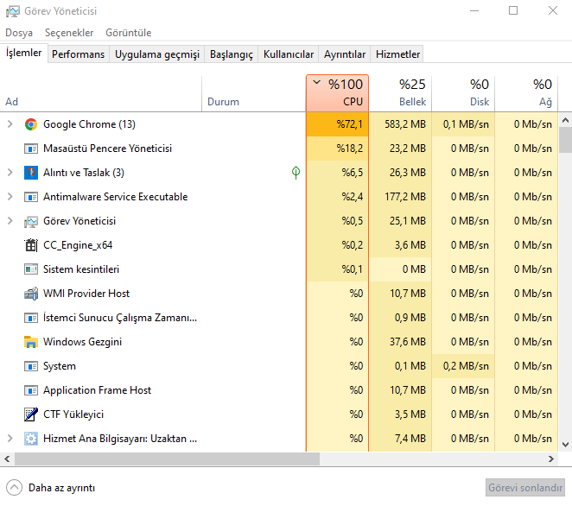The image size is (572, 506).
Task: Click the Antimalware Service Executable icon
Action: click(x=31, y=197)
